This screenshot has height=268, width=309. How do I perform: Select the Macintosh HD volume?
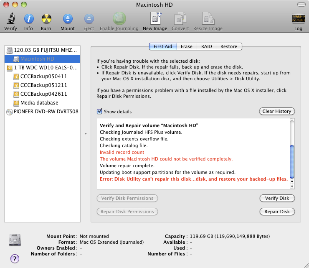[42, 59]
